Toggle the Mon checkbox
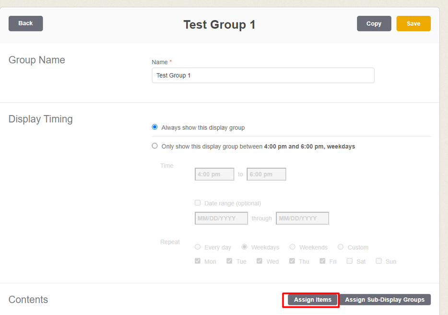 pyautogui.click(x=198, y=261)
